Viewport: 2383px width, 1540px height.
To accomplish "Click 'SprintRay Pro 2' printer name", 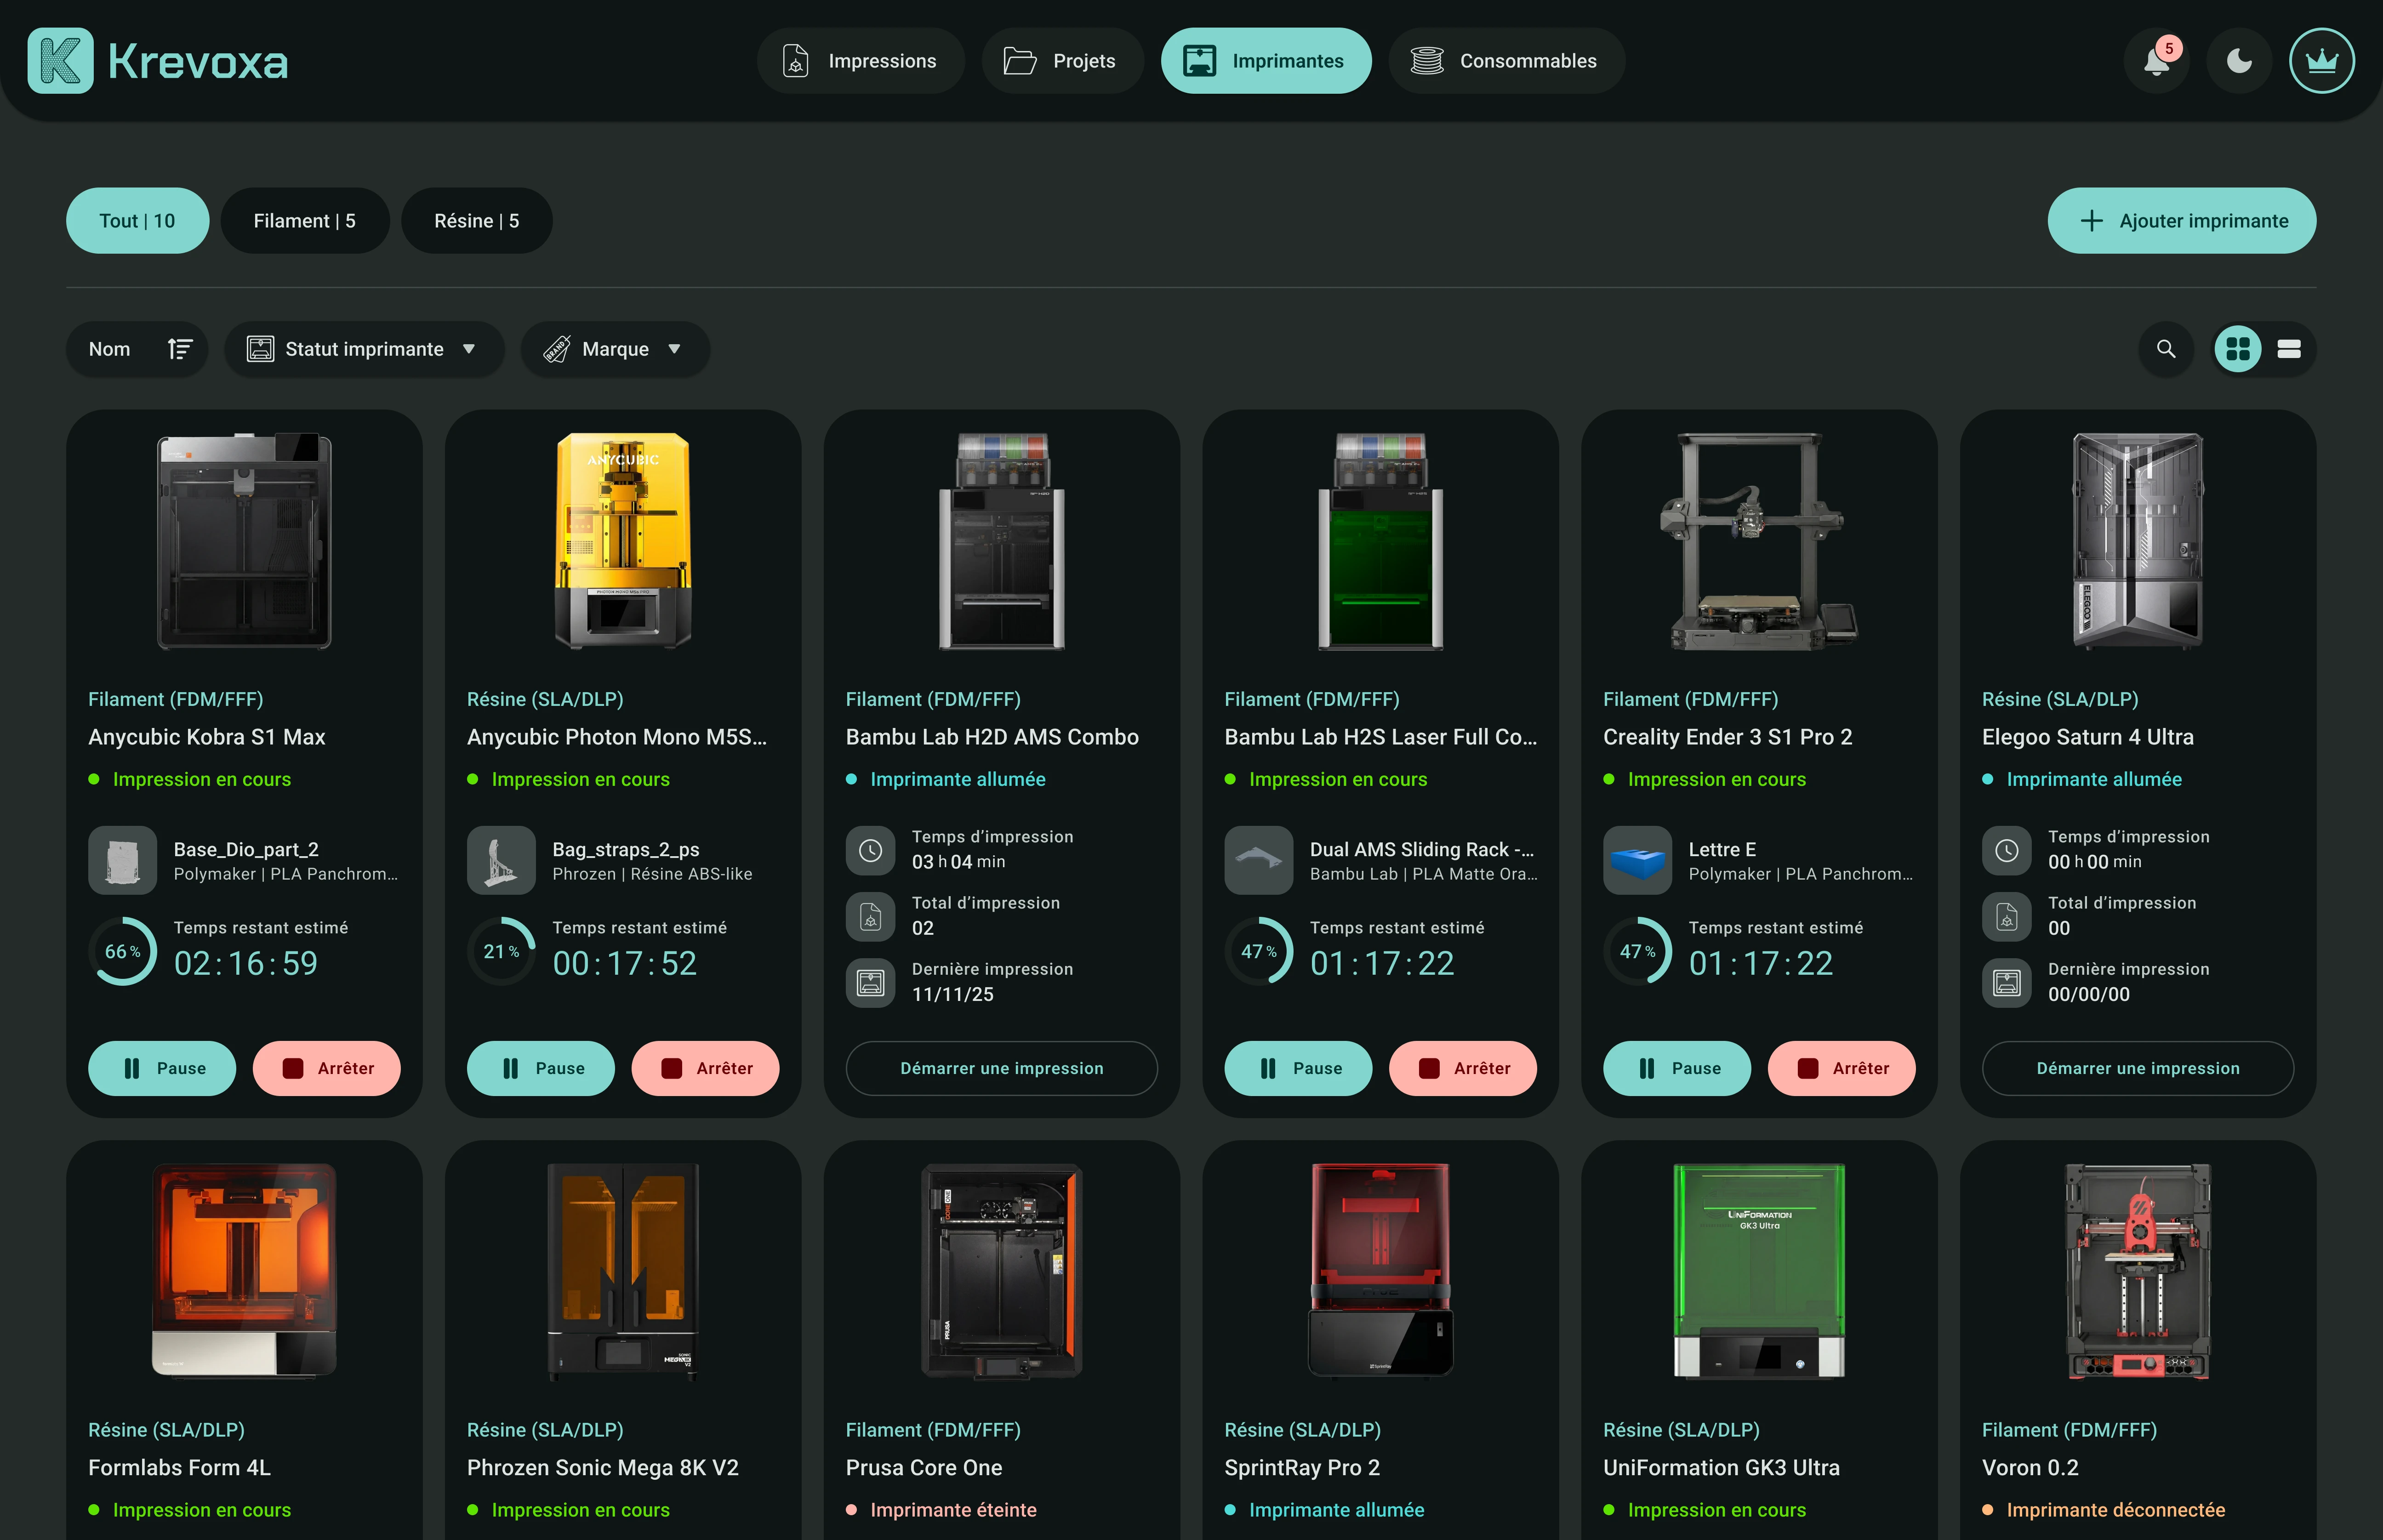I will point(1302,1468).
